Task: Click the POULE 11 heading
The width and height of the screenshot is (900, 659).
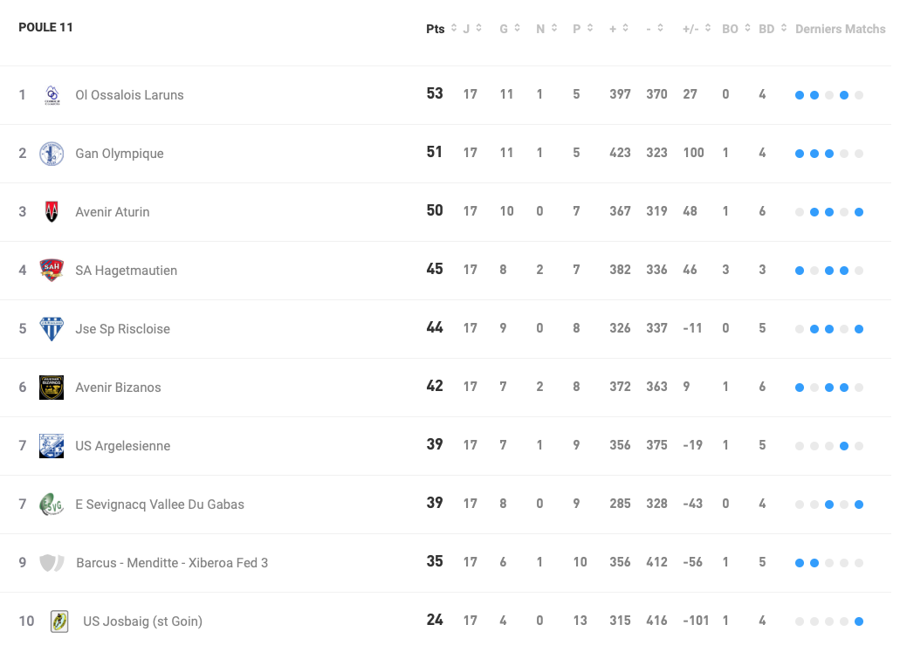Action: coord(45,27)
